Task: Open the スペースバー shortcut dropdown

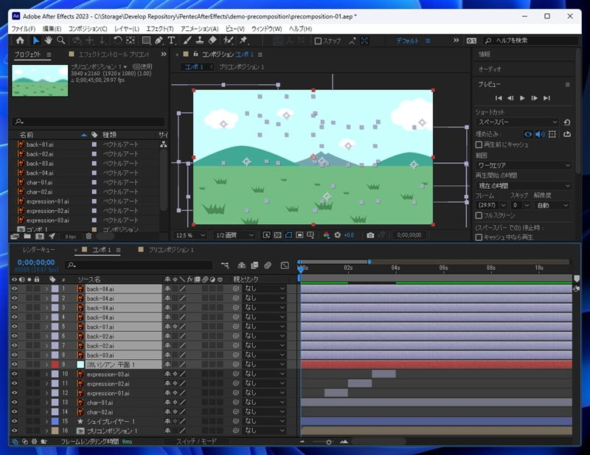Action: (518, 122)
